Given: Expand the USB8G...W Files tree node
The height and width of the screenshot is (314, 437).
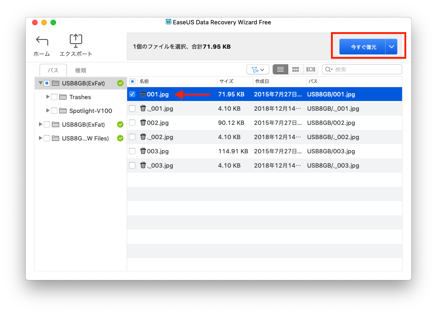Looking at the screenshot, I should (x=40, y=138).
